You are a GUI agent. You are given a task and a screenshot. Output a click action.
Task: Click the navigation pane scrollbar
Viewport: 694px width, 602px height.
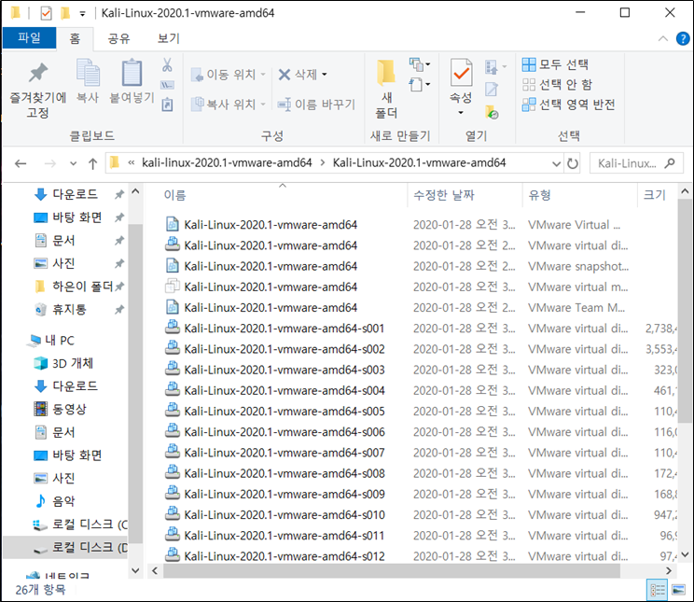click(x=135, y=382)
